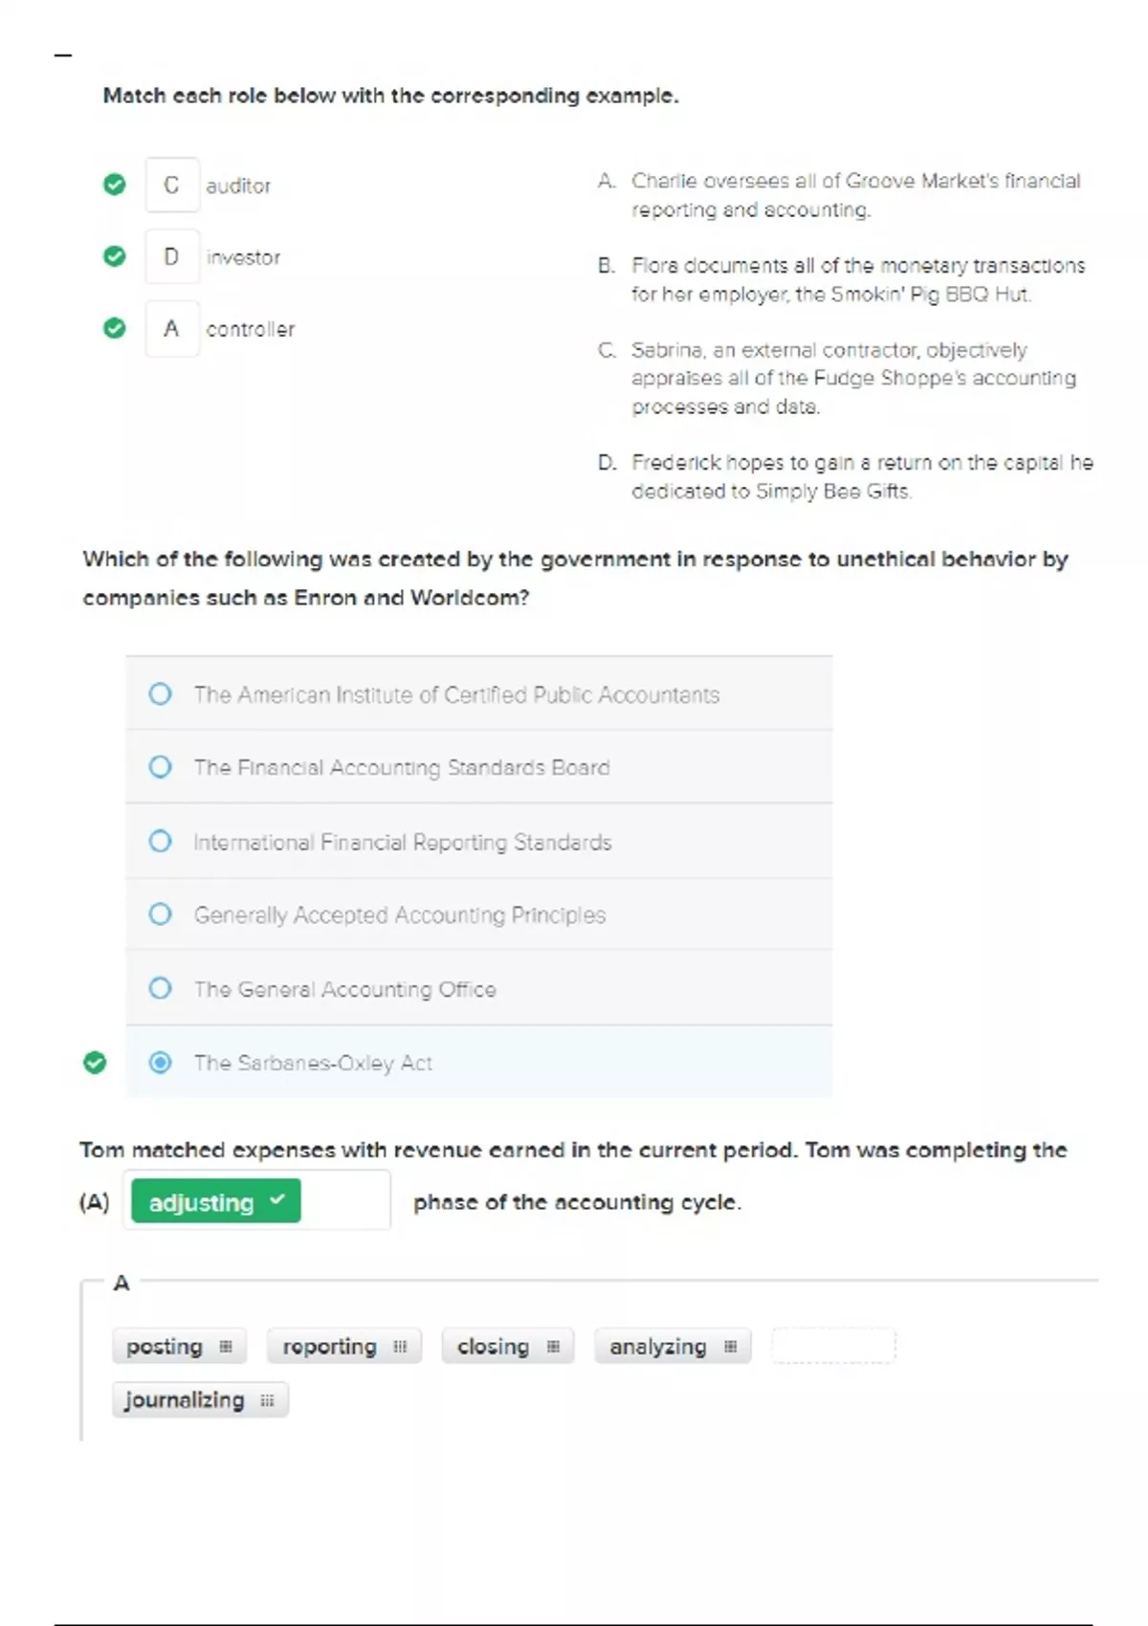Click the green checkmark beside Sarbanes-Oxley Act
The image size is (1148, 1626).
(x=95, y=1063)
